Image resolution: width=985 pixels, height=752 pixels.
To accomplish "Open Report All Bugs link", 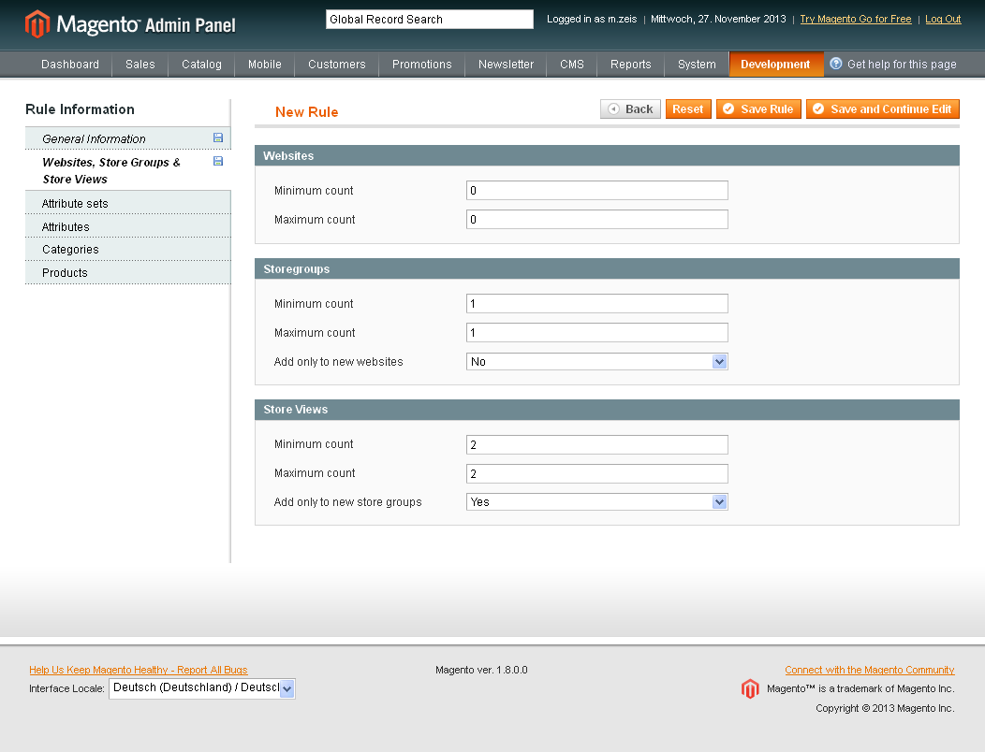I will coord(139,670).
